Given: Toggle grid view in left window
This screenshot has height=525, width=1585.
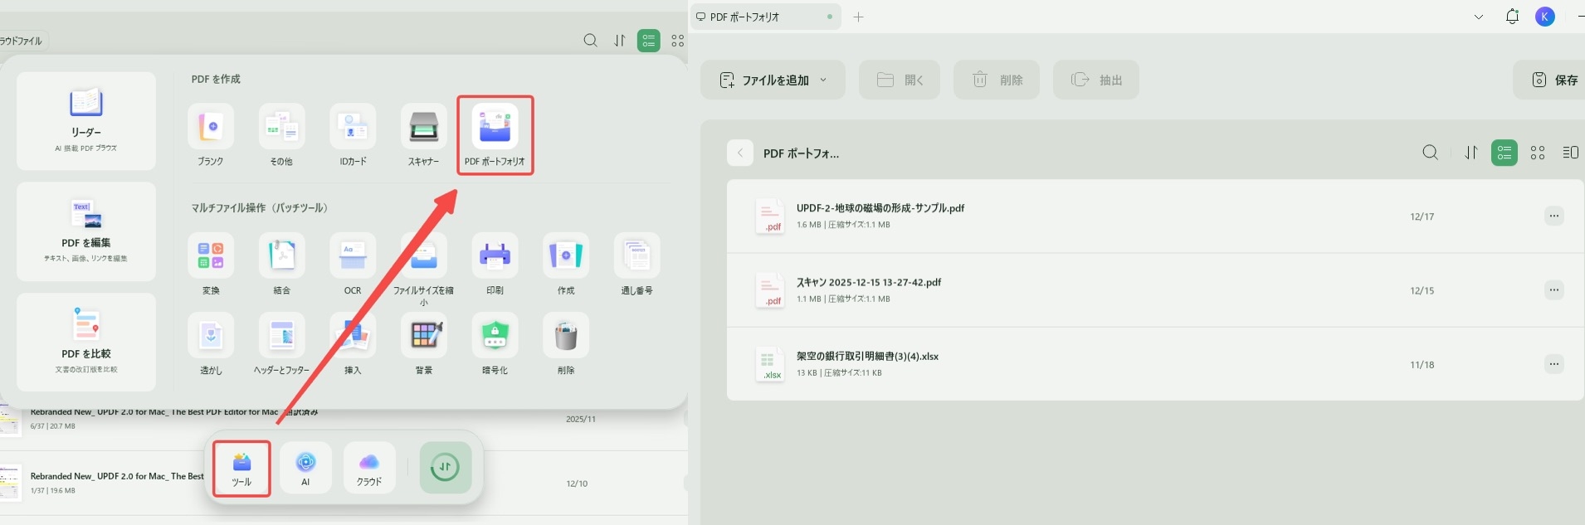Looking at the screenshot, I should (678, 40).
